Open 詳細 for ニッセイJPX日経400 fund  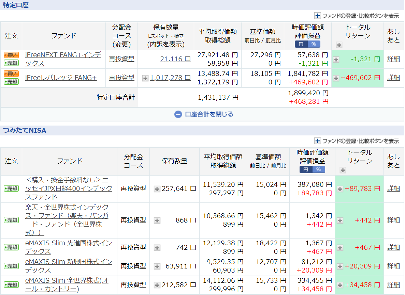point(393,189)
